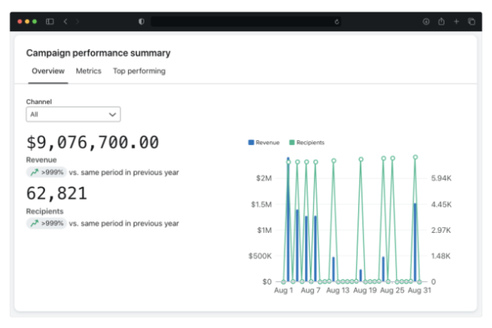
Task: Click the $9,076,700.00 revenue total
Action: click(x=92, y=143)
